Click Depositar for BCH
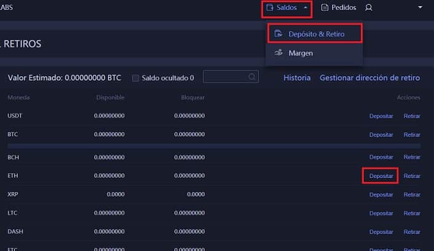Image resolution: width=434 pixels, height=251 pixels. click(381, 157)
